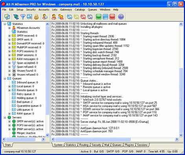Click the red arrows queue icon
This screenshot has width=185, height=155.
83,17
